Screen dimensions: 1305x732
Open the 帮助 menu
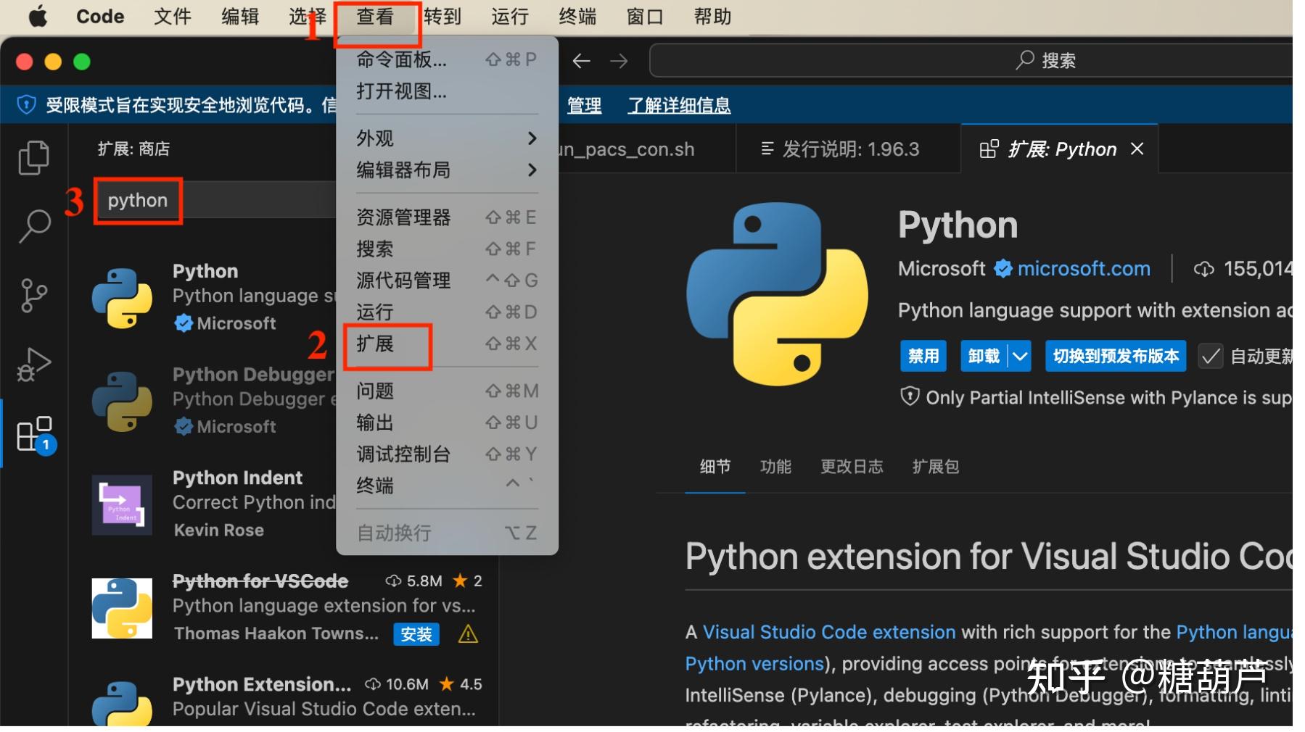(x=712, y=16)
